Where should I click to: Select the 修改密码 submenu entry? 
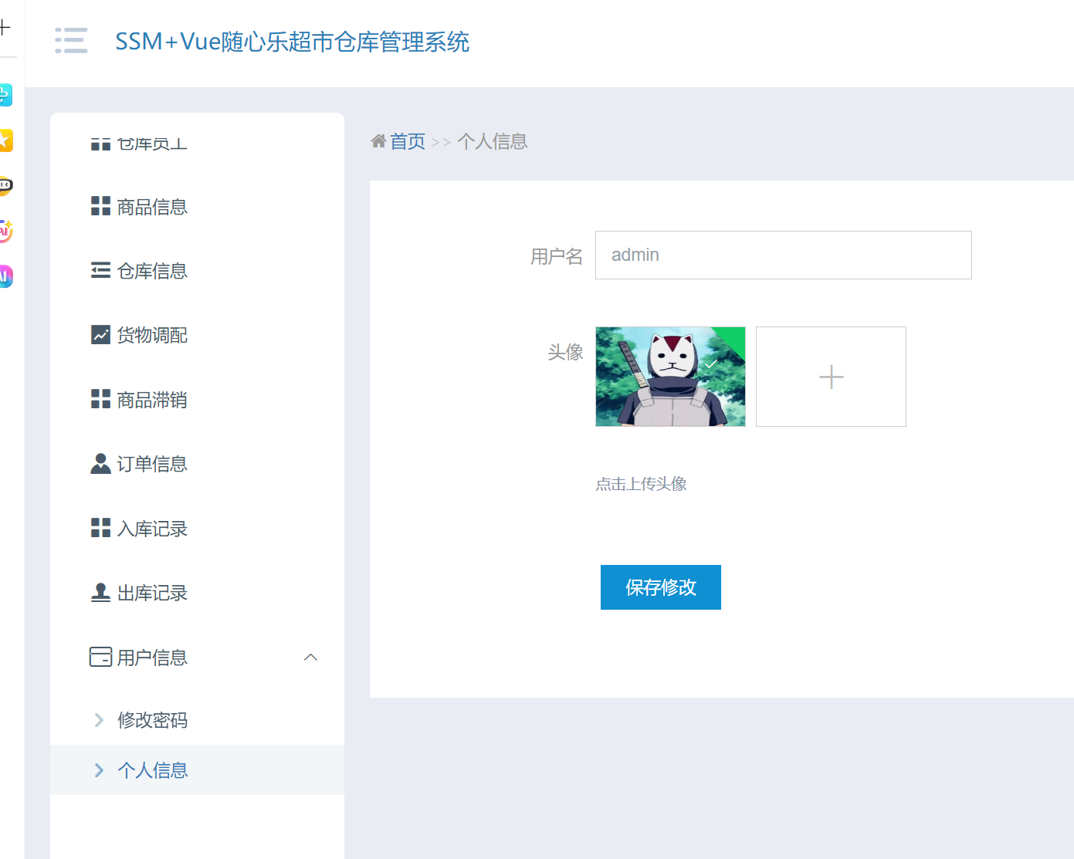[x=152, y=720]
